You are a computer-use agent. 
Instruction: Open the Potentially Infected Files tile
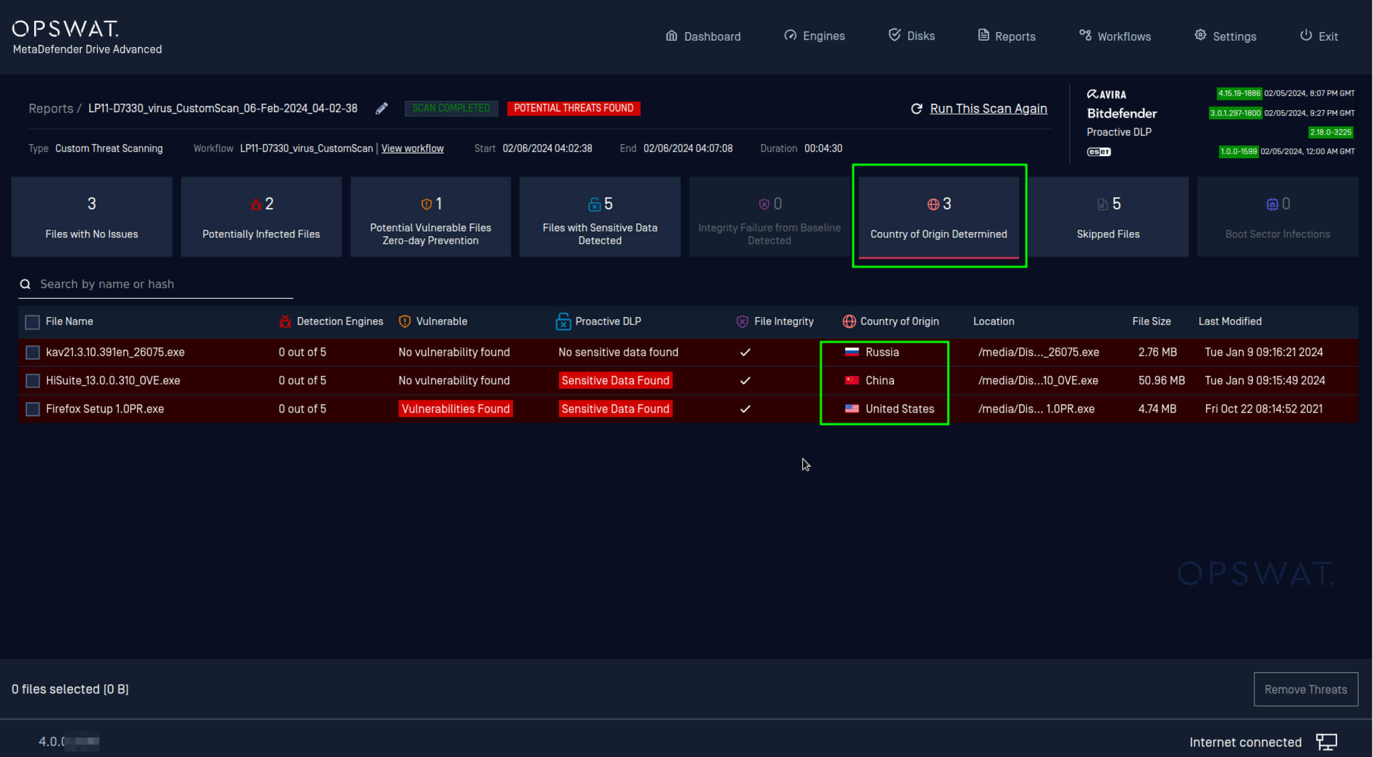coord(261,217)
